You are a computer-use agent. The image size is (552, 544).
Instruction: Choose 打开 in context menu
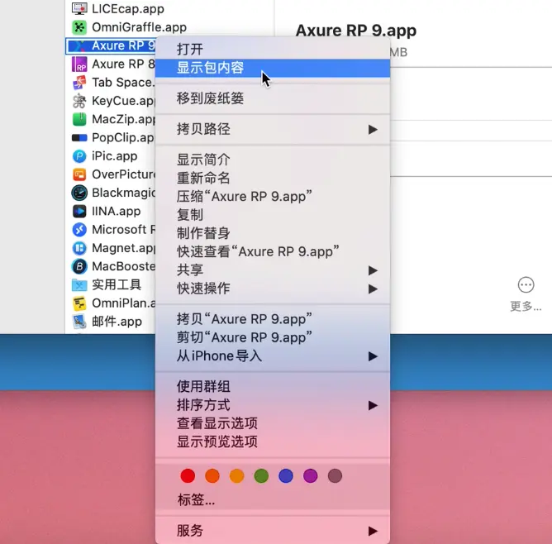[x=273, y=50]
